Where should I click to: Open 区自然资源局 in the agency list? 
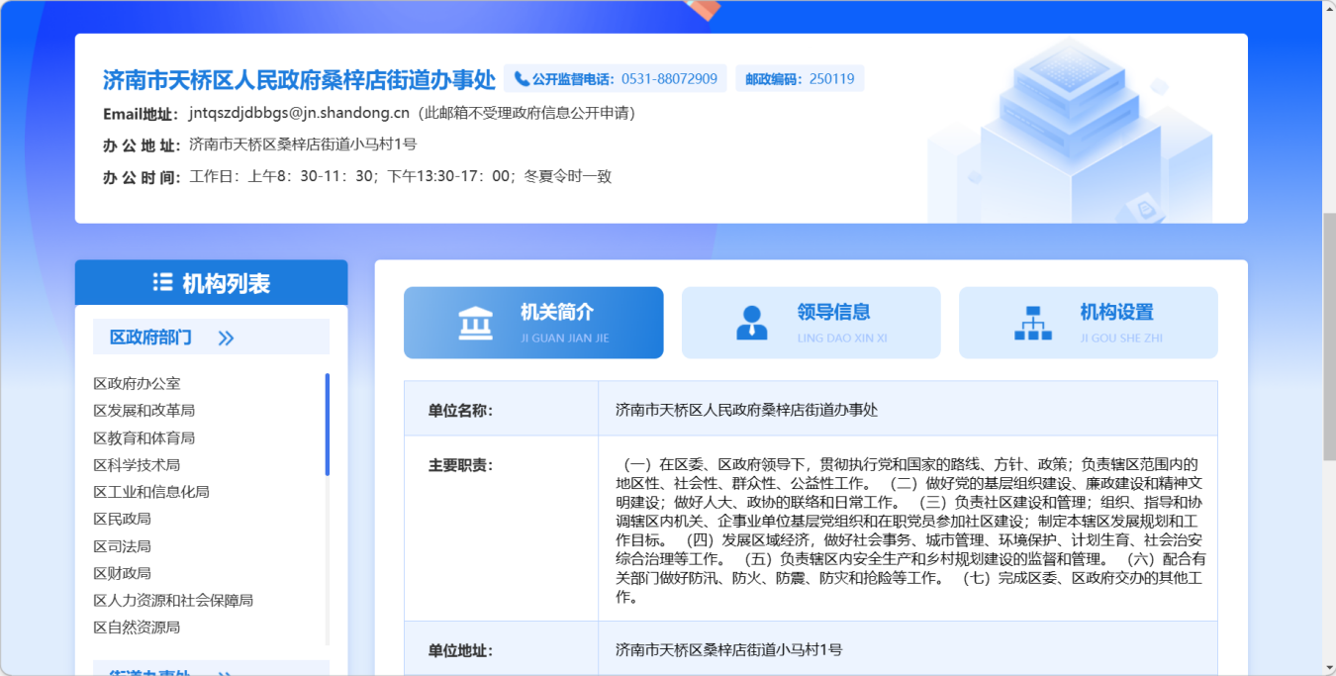(137, 627)
